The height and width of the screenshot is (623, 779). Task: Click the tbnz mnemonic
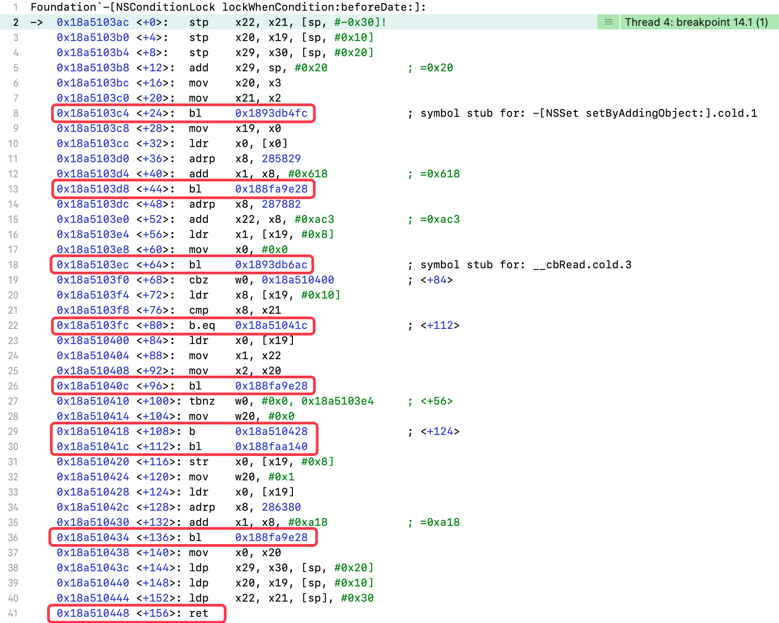202,401
